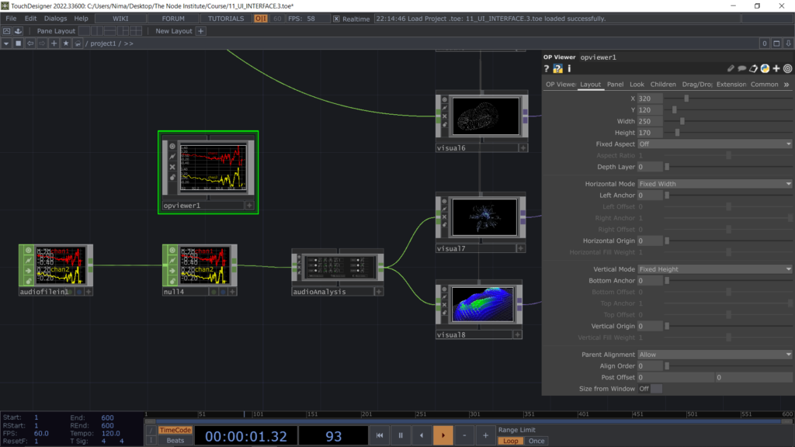Viewport: 795px width, 447px height.
Task: Toggle lock flag on opviewer1 node
Action: tap(172, 178)
